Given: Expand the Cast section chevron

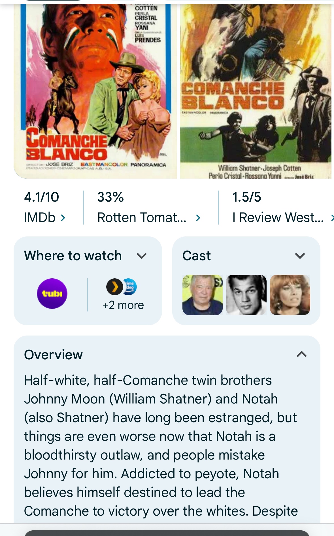Looking at the screenshot, I should coord(300,256).
